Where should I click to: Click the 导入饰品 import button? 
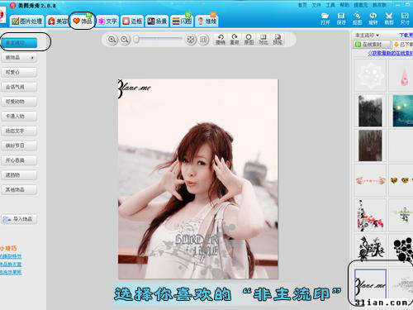tap(19, 219)
